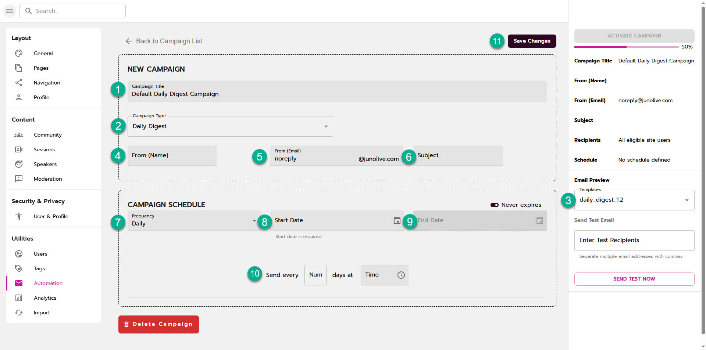Click the campaign completion progress bar
This screenshot has height=350, width=706.
(x=626, y=47)
